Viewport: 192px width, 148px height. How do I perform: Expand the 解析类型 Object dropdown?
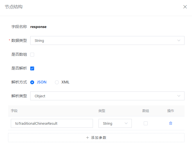pyautogui.click(x=107, y=96)
